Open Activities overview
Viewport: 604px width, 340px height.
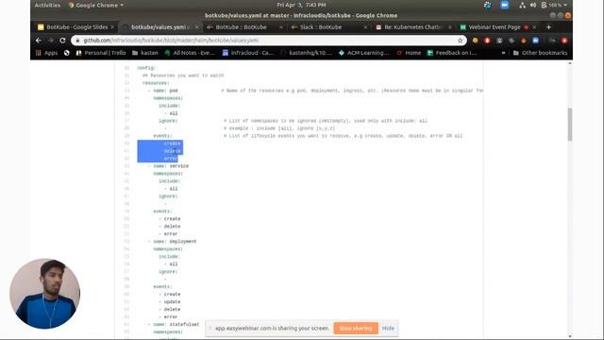coord(47,6)
